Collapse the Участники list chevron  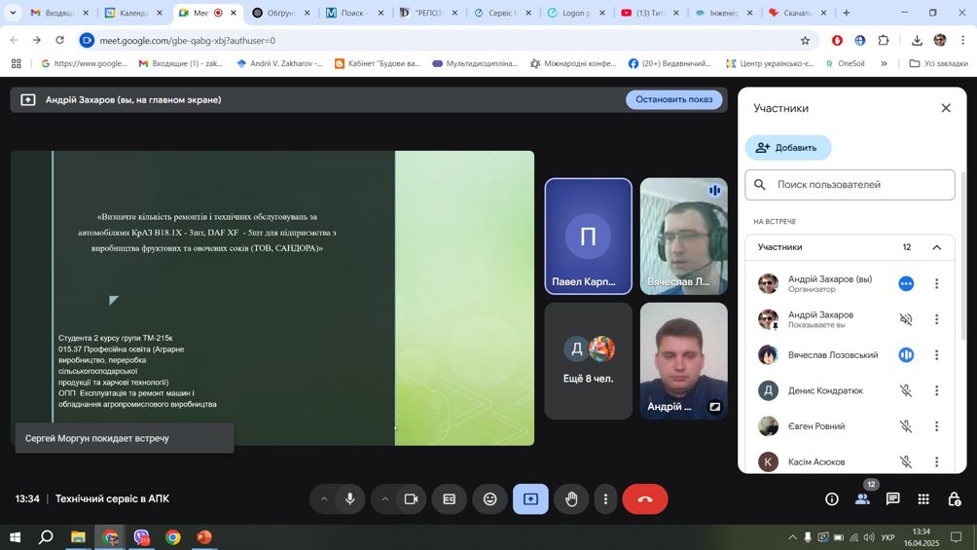(936, 247)
